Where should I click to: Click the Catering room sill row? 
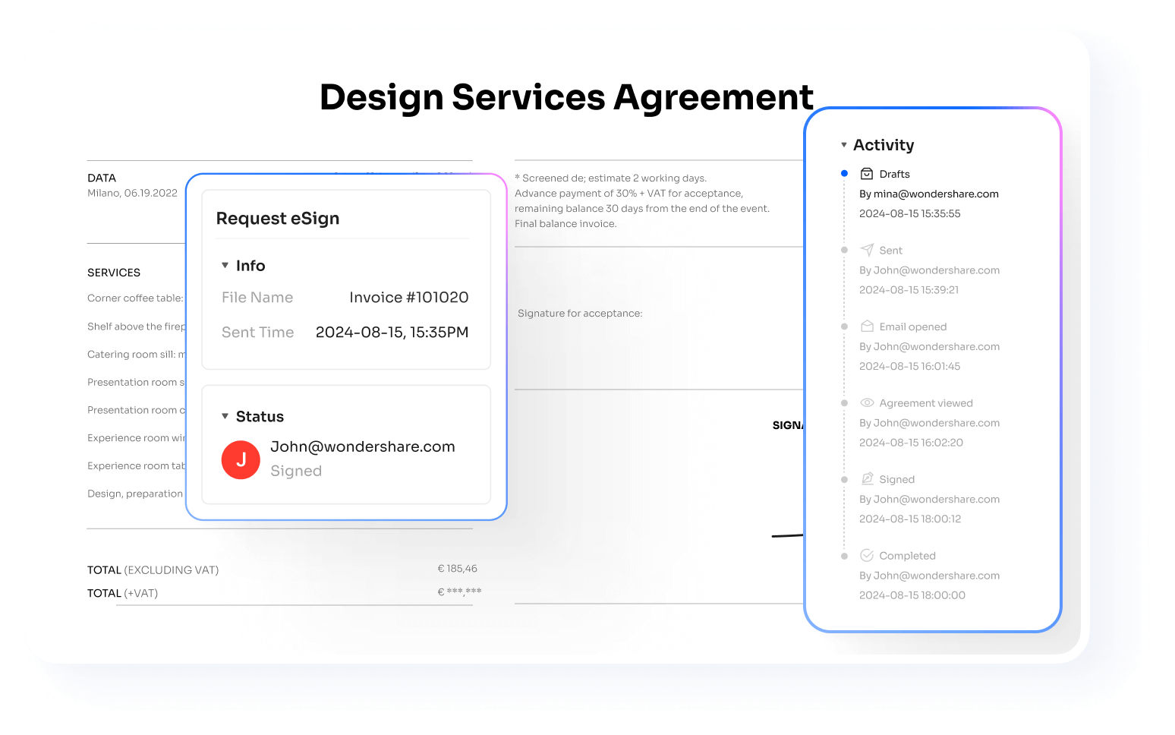pos(137,355)
